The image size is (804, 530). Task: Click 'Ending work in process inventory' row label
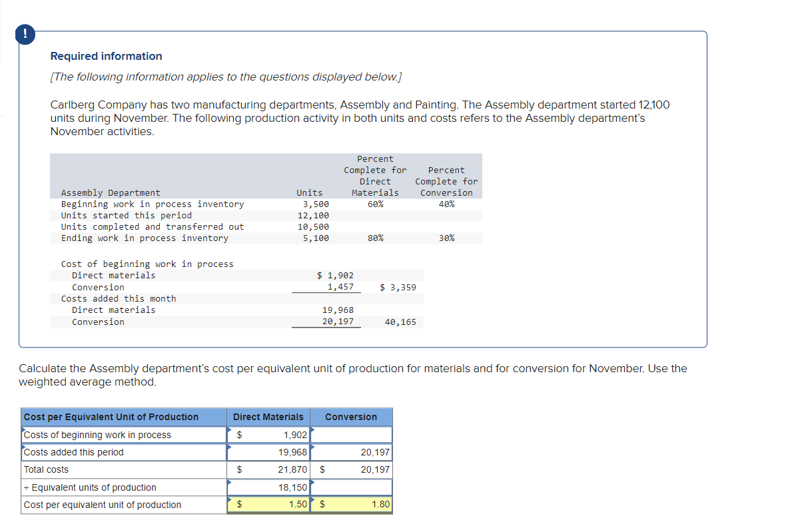click(145, 238)
